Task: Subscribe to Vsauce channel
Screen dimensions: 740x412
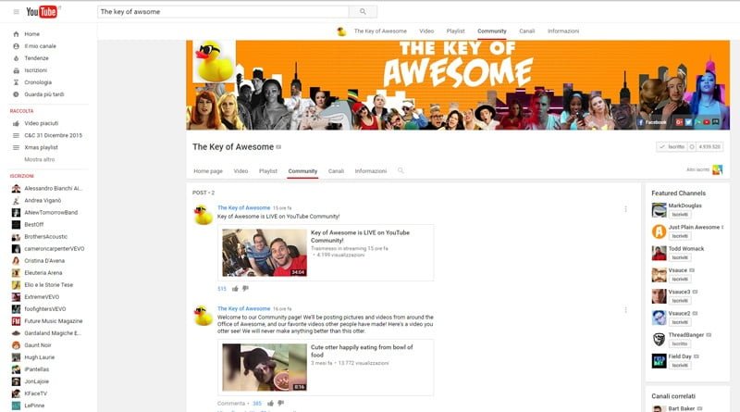Action: pos(680,280)
